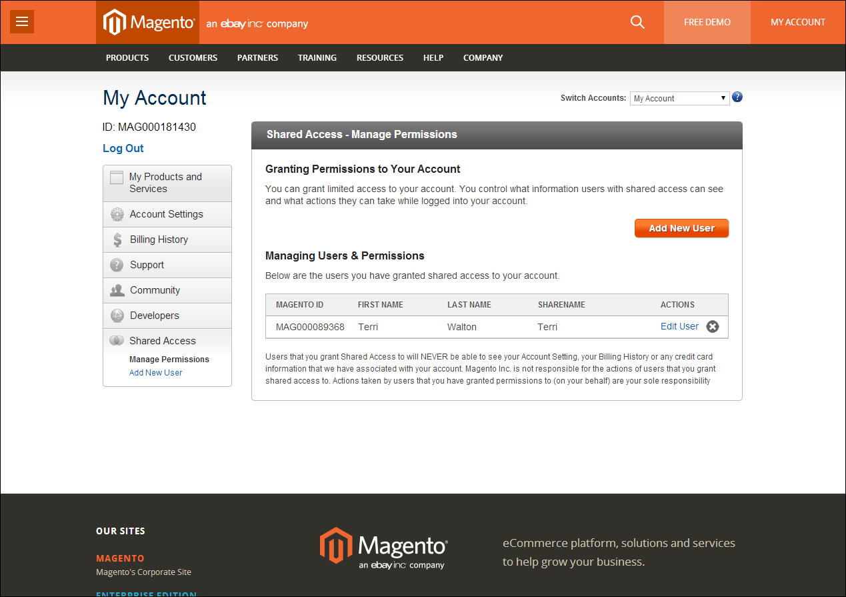846x597 pixels.
Task: Click the FREE DEMO button
Action: [x=707, y=22]
